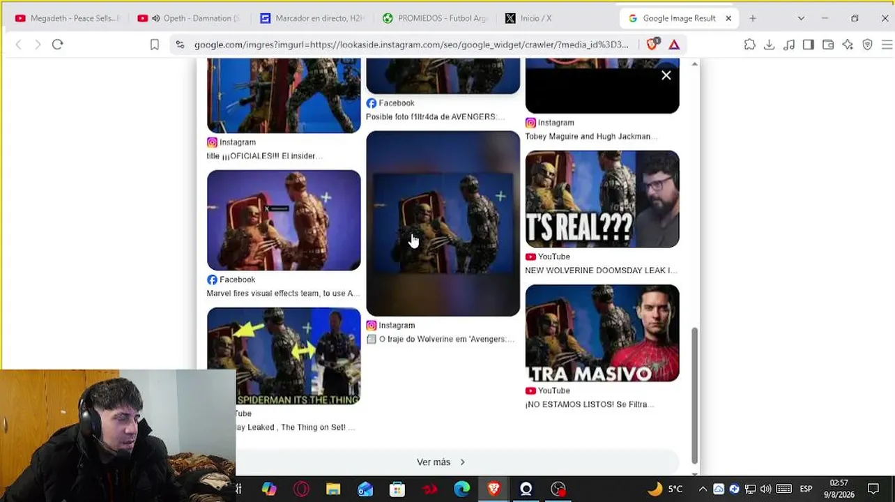Open the 'T'S REAL???' video thumbnail
This screenshot has height=502, width=895.
[x=602, y=199]
